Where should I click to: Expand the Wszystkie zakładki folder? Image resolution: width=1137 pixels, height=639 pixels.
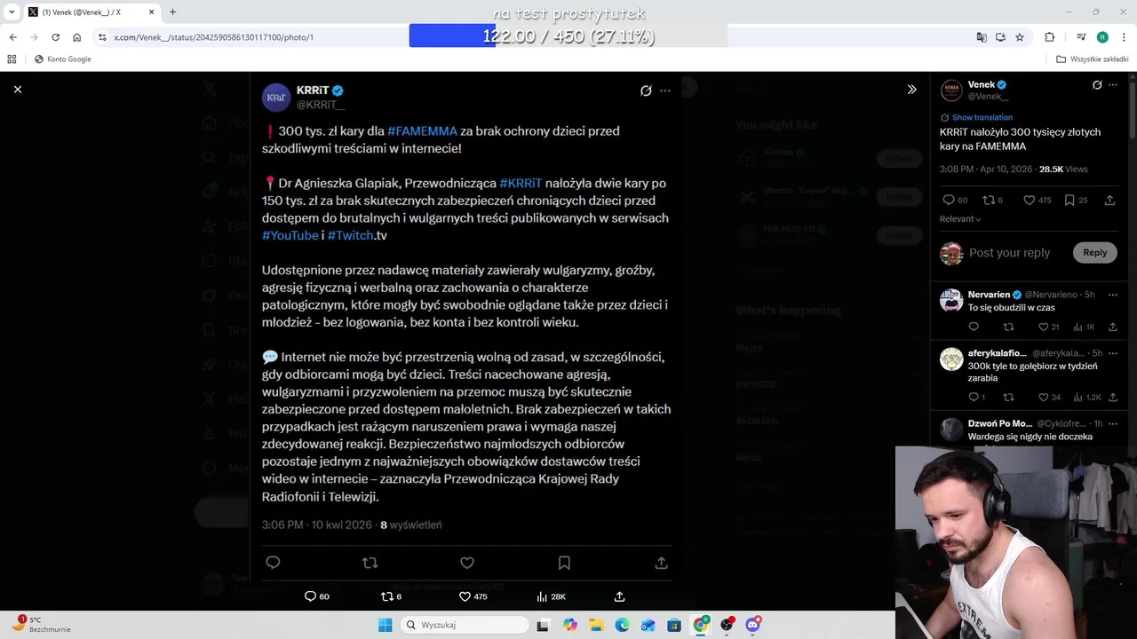tap(1092, 59)
